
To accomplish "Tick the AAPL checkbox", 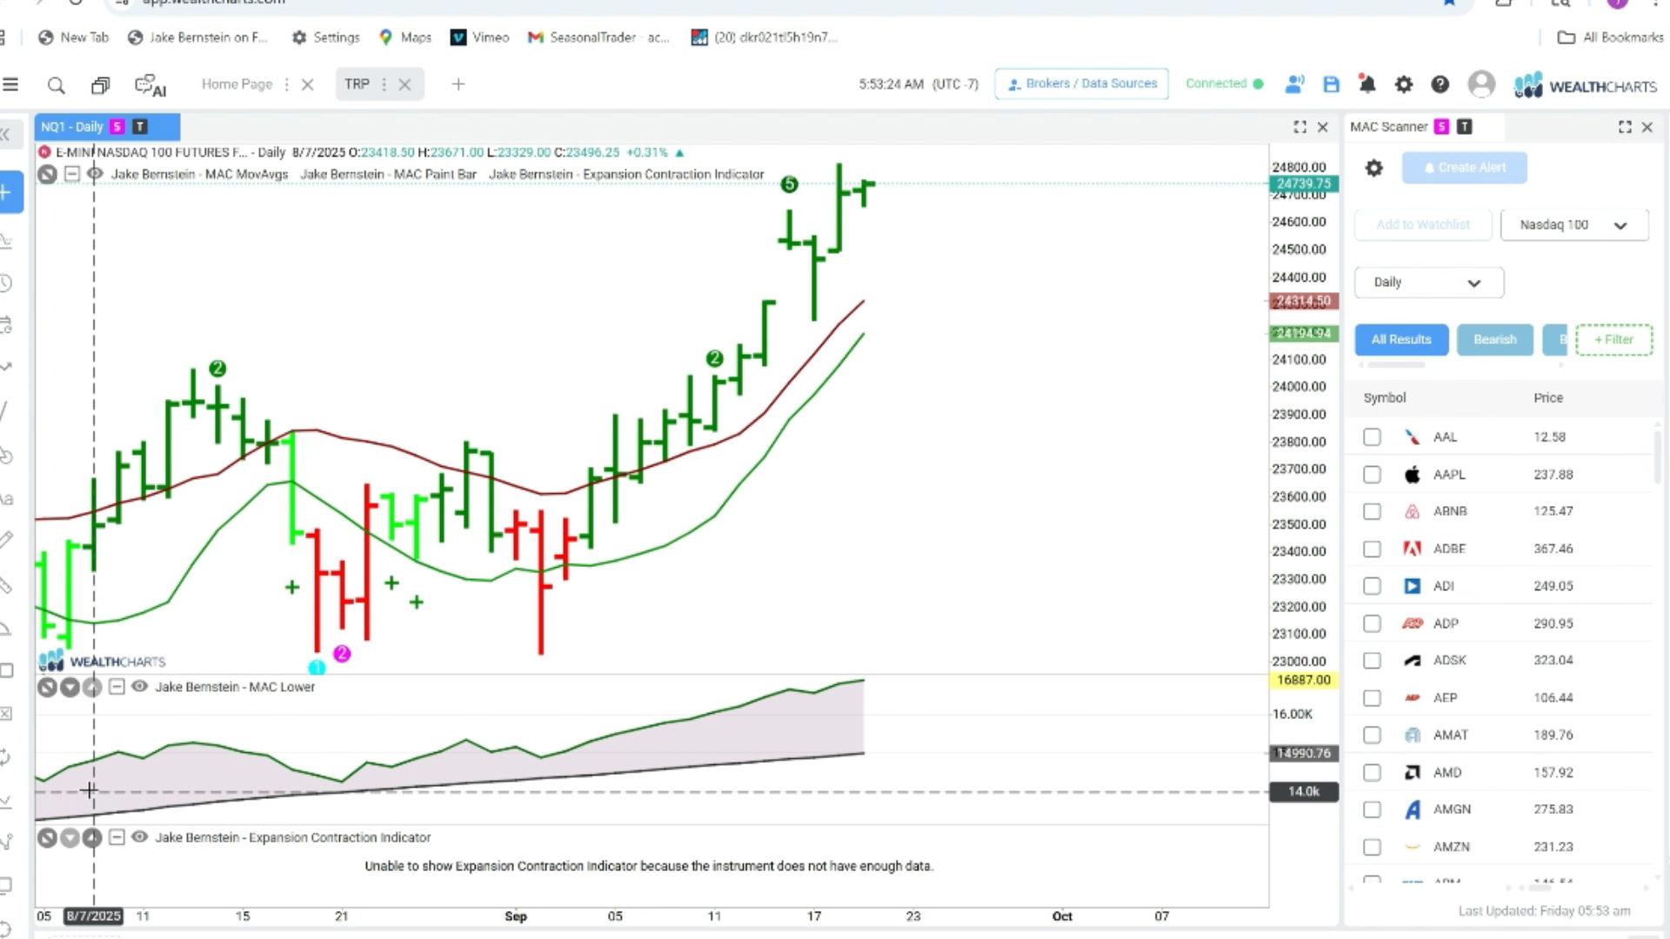I will (x=1372, y=475).
